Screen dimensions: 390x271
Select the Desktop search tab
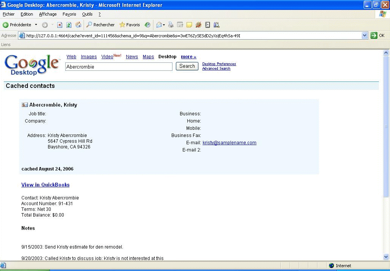pos(168,57)
